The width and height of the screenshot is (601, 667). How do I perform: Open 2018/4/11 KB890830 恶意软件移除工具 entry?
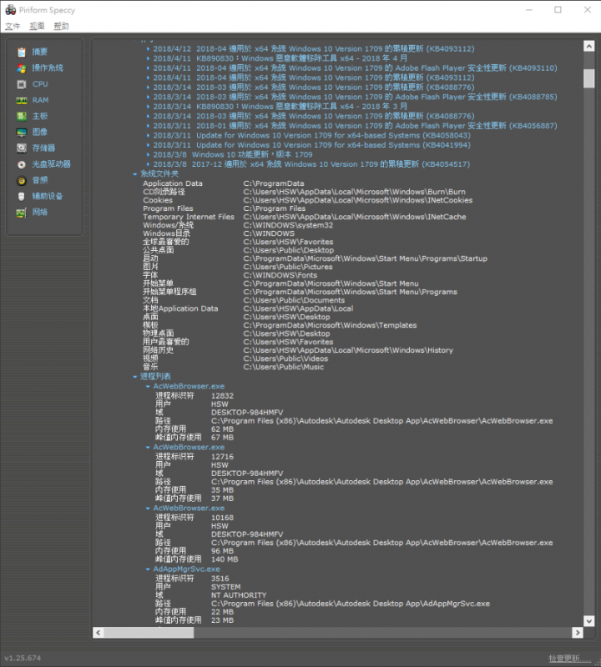click(280, 58)
